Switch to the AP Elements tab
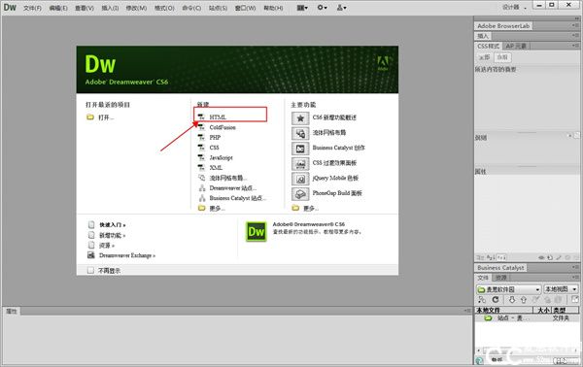The image size is (583, 367). (x=516, y=46)
